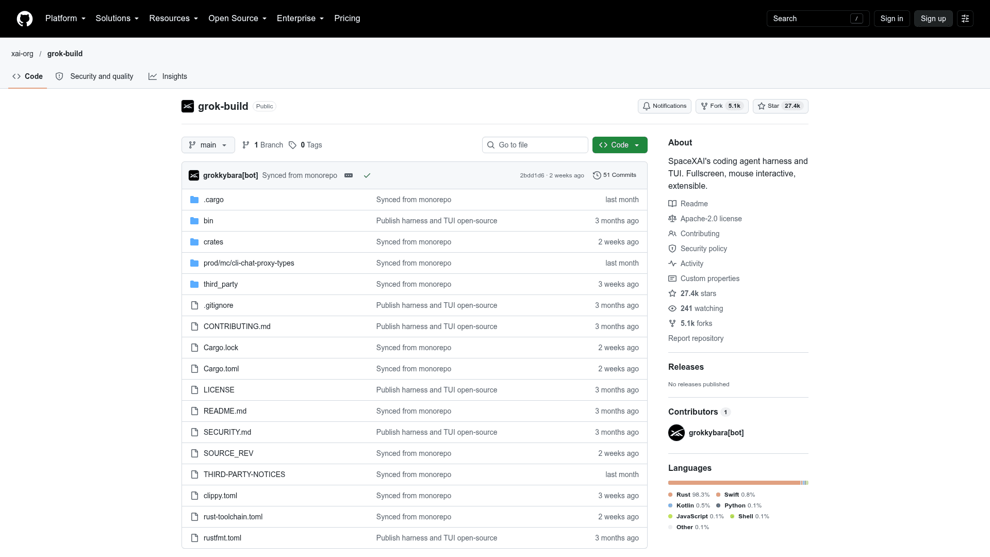Expand the green Code dropdown
The width and height of the screenshot is (990, 557).
tap(620, 145)
